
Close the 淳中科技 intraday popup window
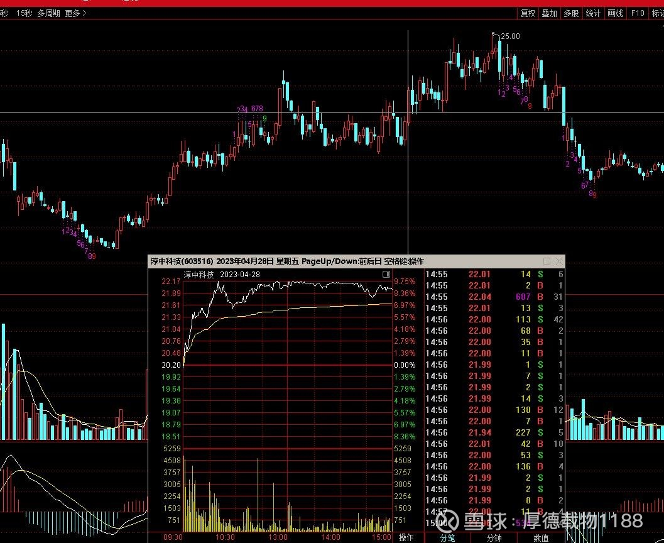point(558,261)
